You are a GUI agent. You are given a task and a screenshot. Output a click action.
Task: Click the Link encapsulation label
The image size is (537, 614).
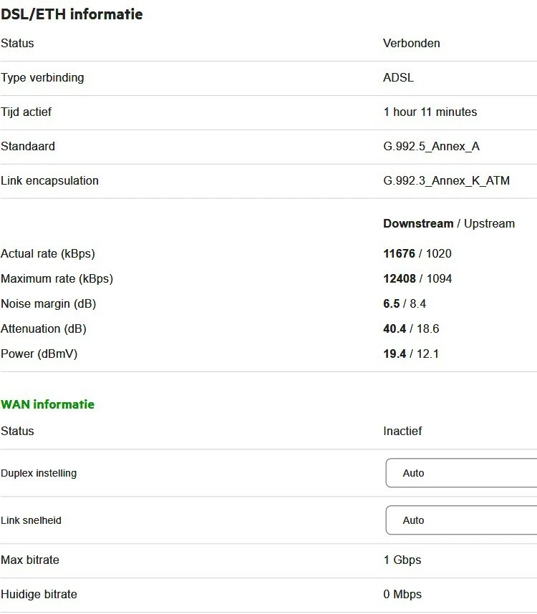pos(49,180)
